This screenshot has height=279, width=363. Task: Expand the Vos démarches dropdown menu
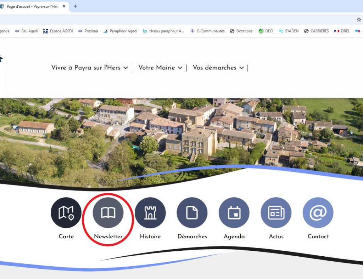coord(218,68)
